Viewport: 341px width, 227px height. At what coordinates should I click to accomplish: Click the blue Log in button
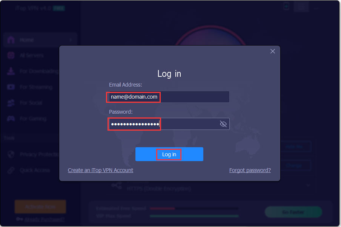[x=169, y=154]
